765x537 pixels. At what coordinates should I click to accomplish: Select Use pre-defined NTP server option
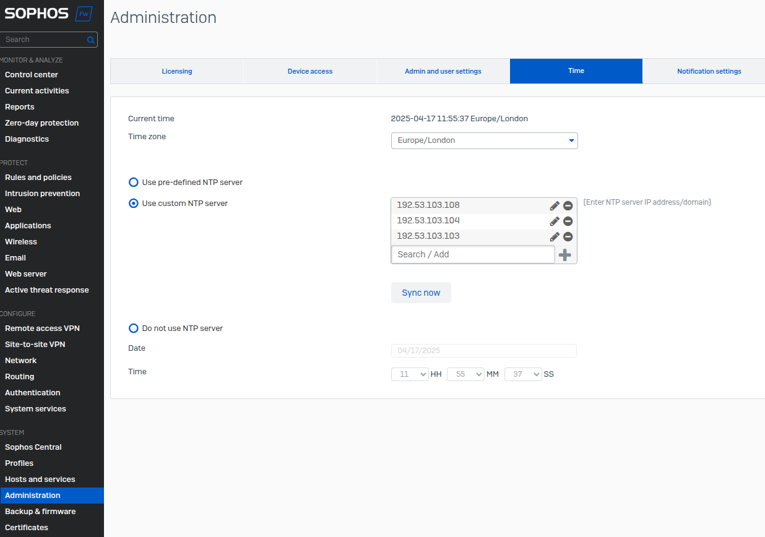tap(134, 183)
